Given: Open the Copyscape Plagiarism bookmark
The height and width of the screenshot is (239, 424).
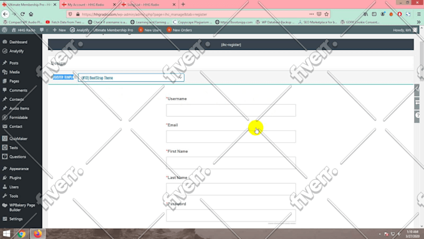Looking at the screenshot, I should 192,22.
